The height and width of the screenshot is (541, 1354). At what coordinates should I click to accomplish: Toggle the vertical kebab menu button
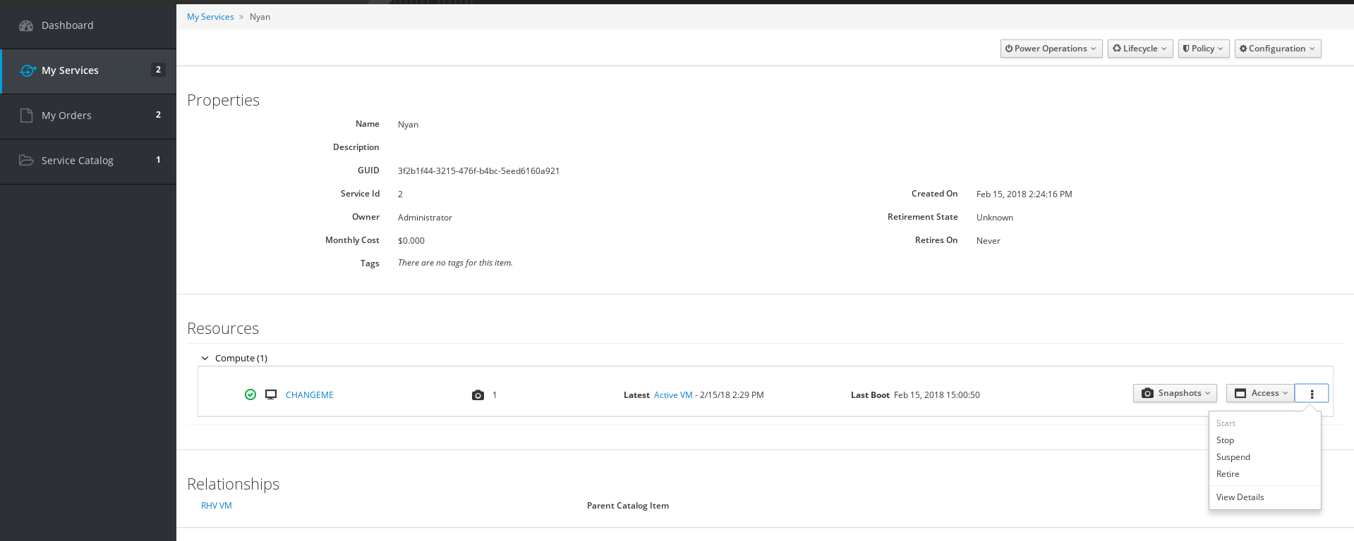[1312, 393]
